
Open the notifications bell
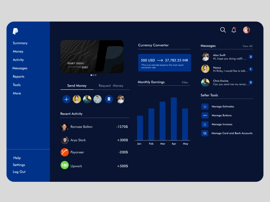234,30
